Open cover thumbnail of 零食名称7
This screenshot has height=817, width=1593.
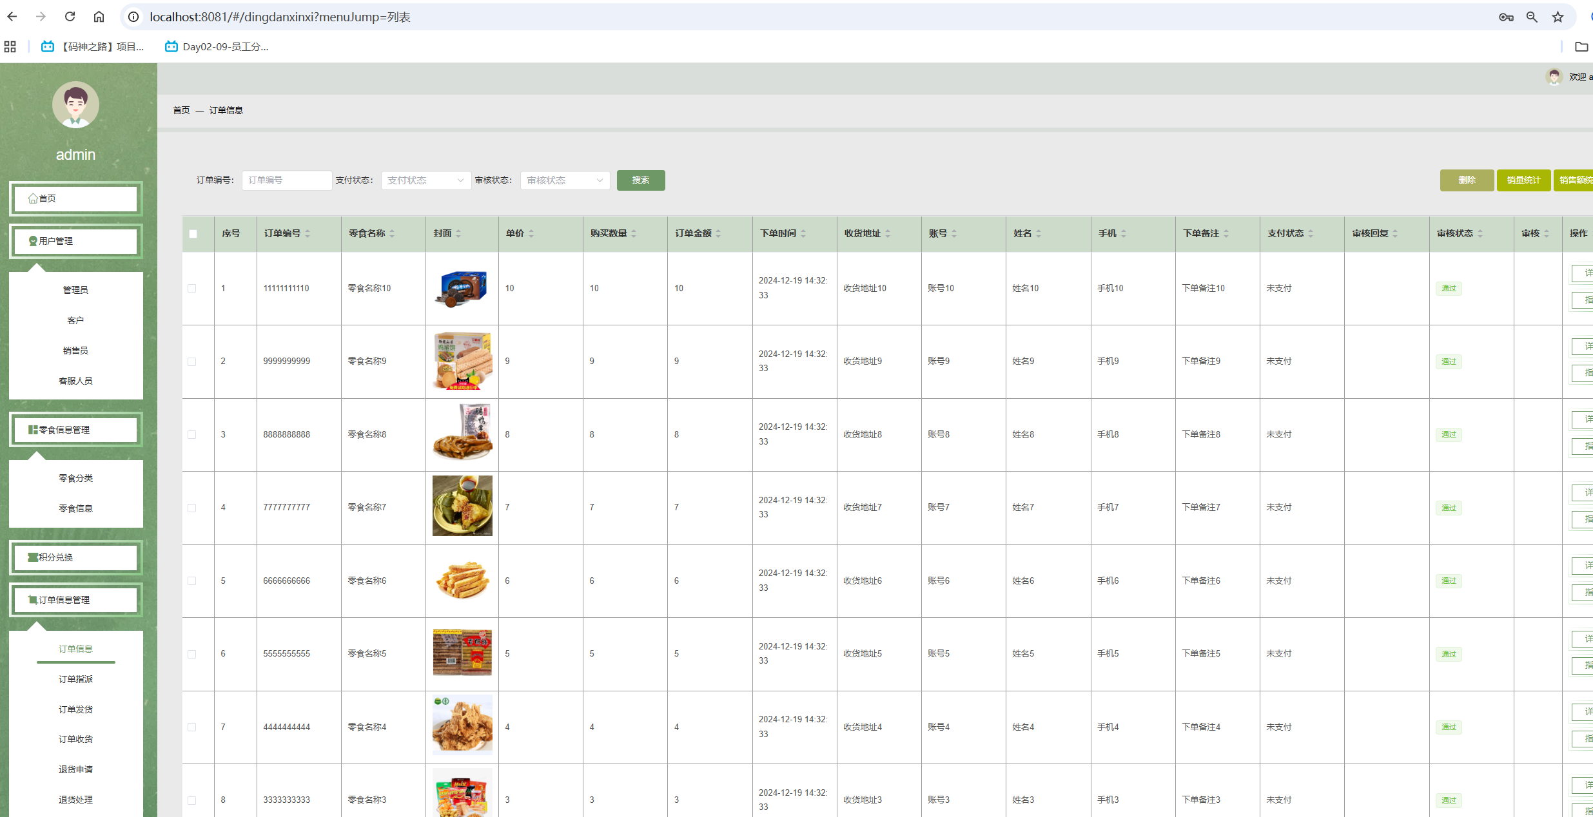click(x=462, y=506)
